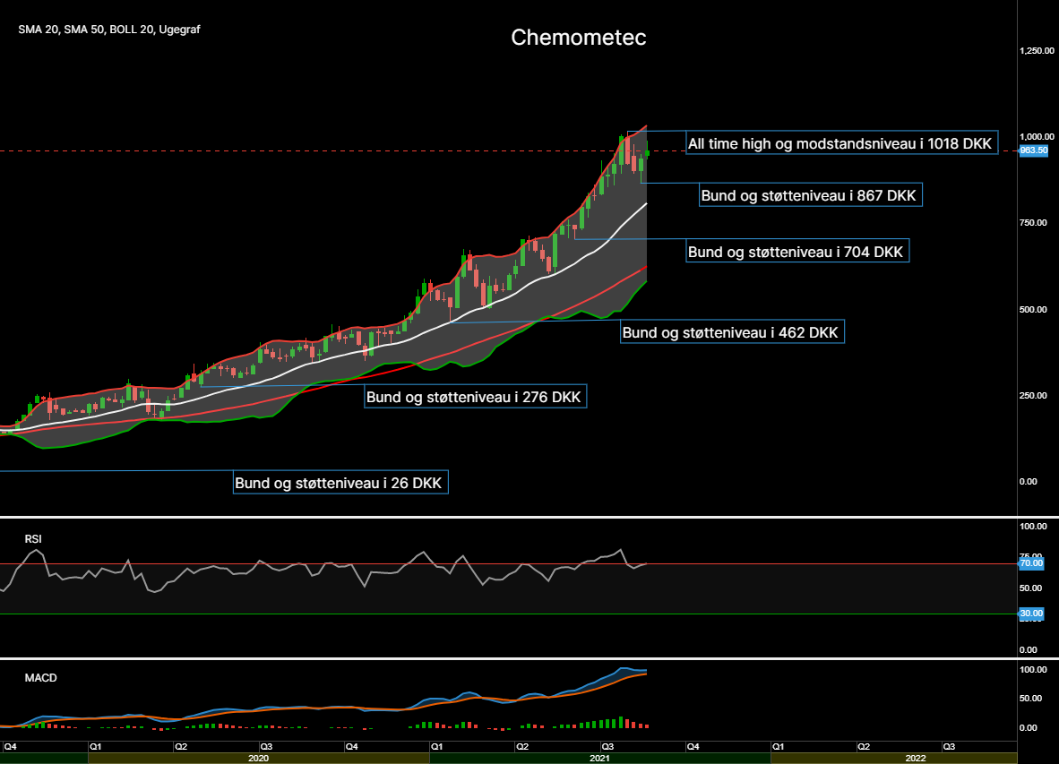Click the 750.00 price axis label

pyautogui.click(x=1033, y=223)
